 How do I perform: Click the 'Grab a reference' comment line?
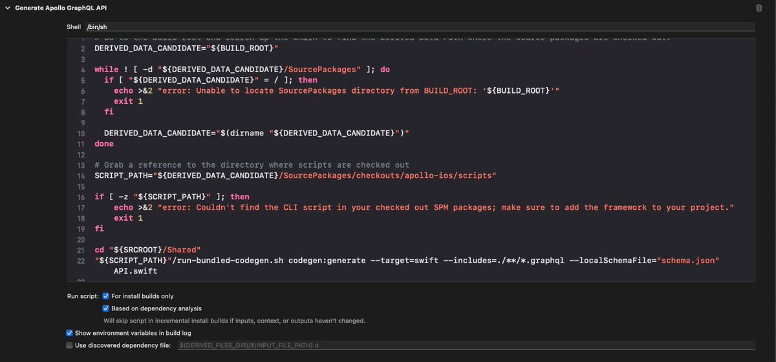coord(252,165)
